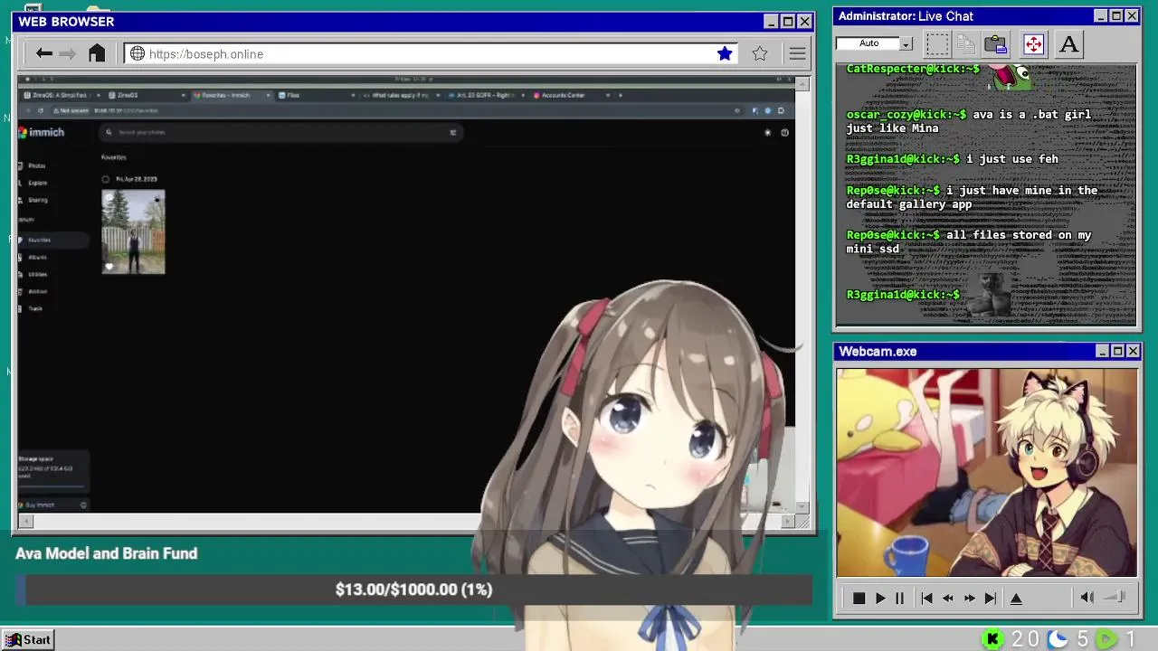Click the reload icon in the inner browser
The image size is (1158, 651).
coord(40,110)
